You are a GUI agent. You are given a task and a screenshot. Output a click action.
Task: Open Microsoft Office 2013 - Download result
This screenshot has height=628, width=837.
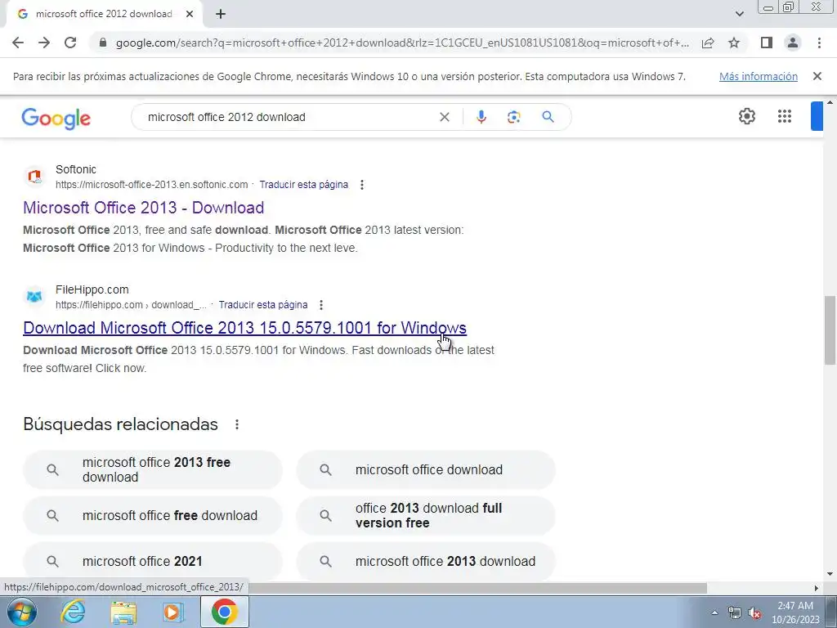coord(144,208)
